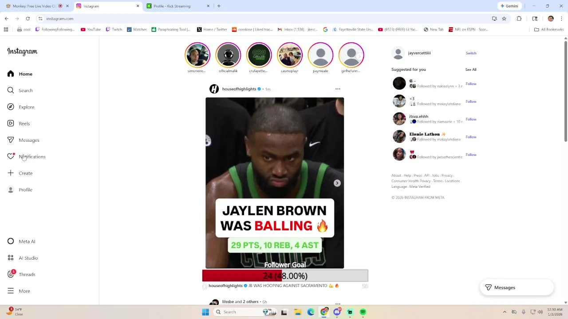Open floating Messages button
Image resolution: width=568 pixels, height=319 pixels.
(x=517, y=288)
